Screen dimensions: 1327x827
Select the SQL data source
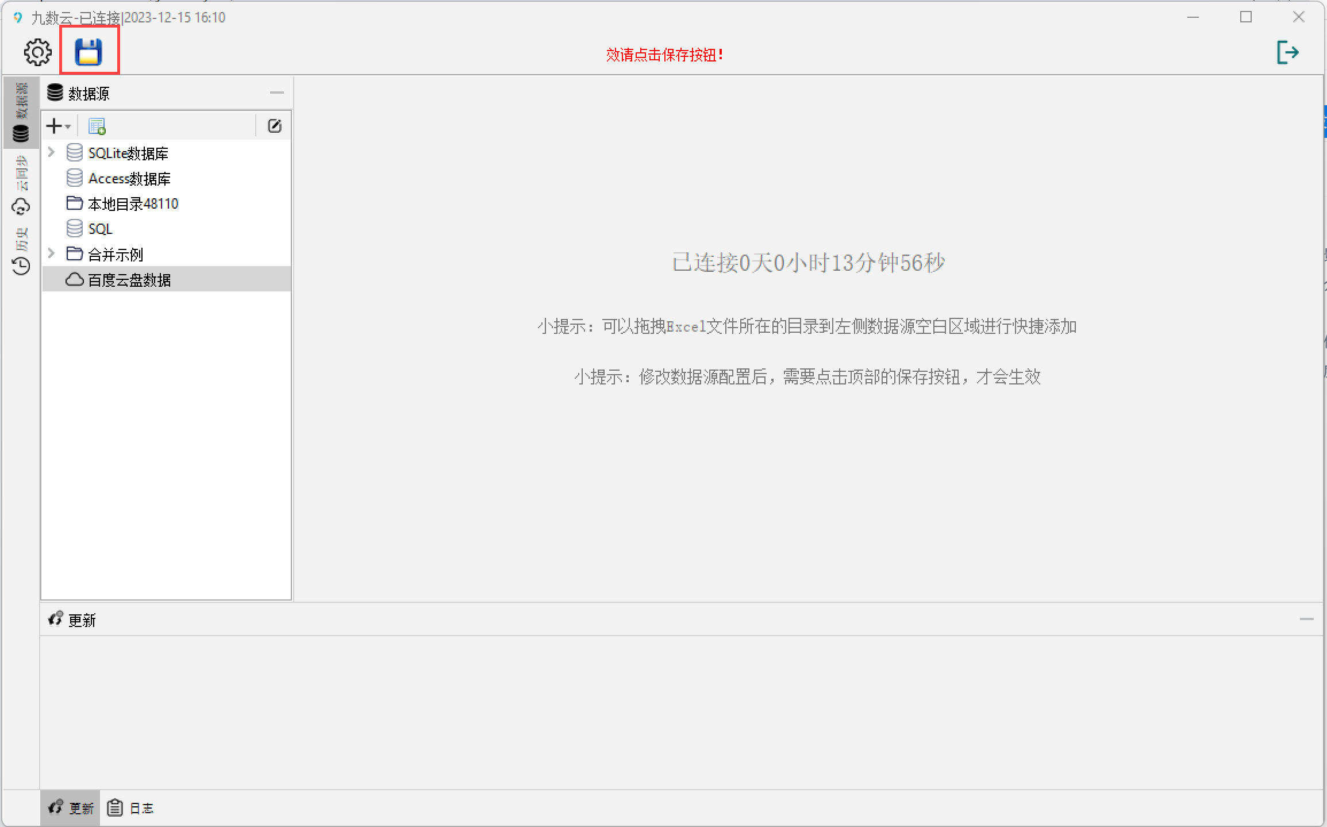100,229
